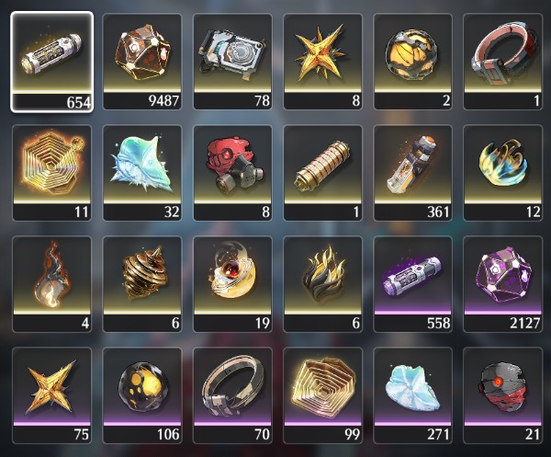551x457 pixels.
Task: Select the cracked yellow orb item with 2
Action: pyautogui.click(x=413, y=62)
